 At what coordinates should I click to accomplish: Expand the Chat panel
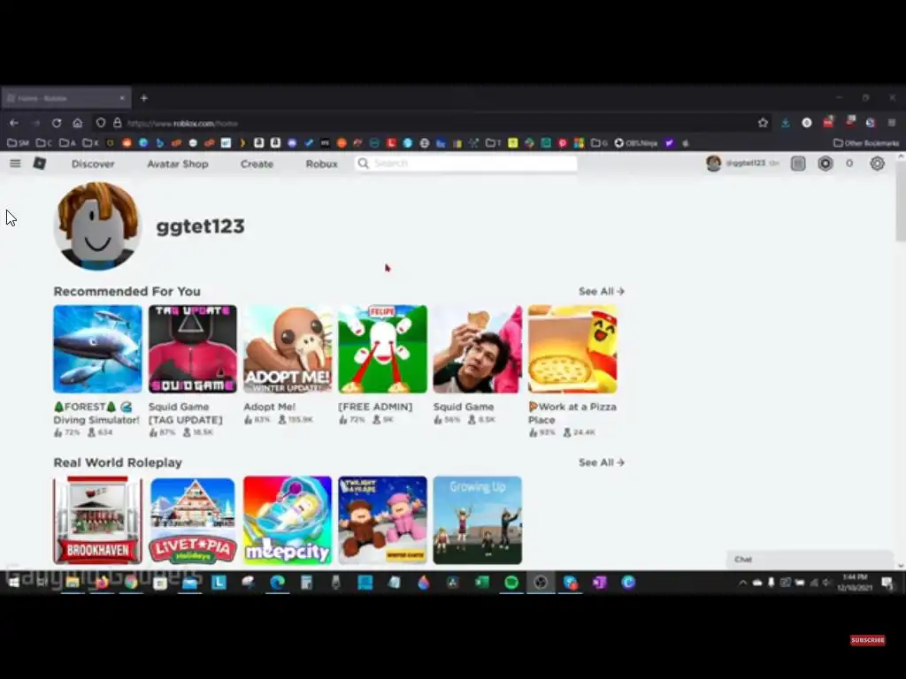tap(810, 559)
